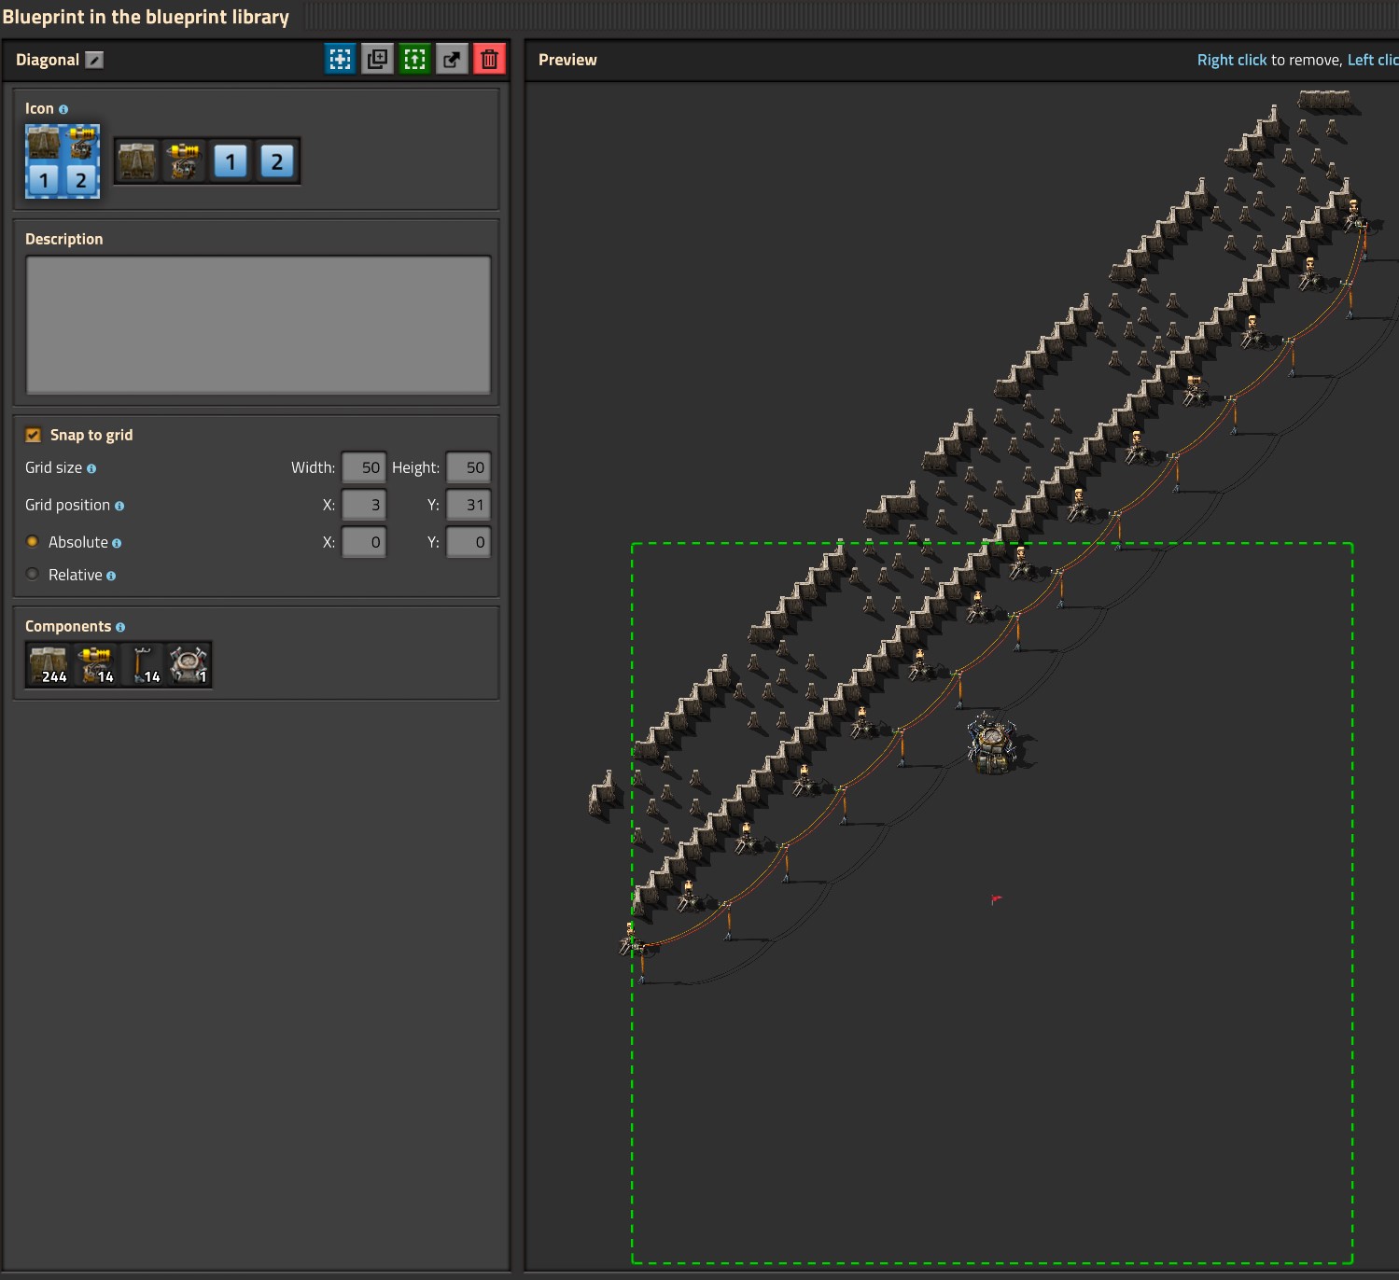Edit the grid Height field
Viewport: 1399px width, 1280px height.
click(469, 467)
